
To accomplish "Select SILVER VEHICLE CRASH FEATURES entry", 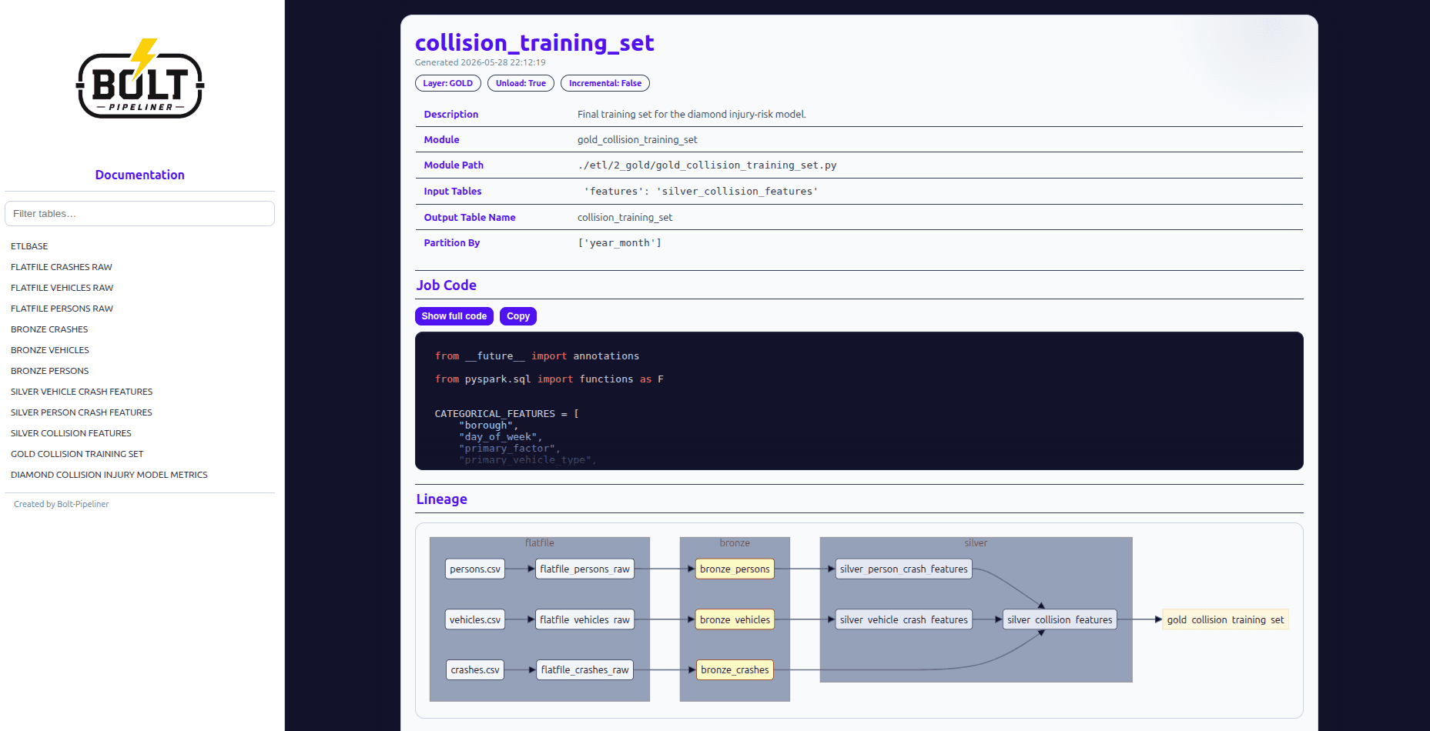I will point(82,392).
